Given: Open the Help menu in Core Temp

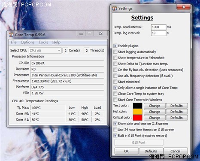Looking at the screenshot, I should [x=56, y=43].
